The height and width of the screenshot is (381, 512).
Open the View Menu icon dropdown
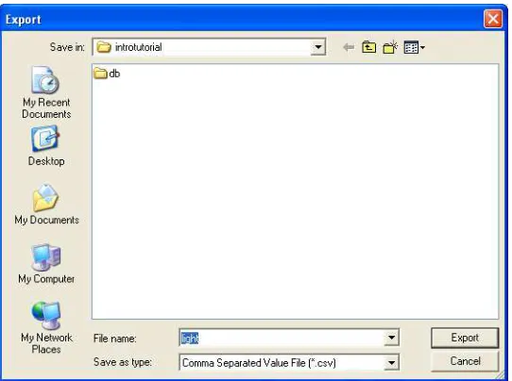click(414, 47)
